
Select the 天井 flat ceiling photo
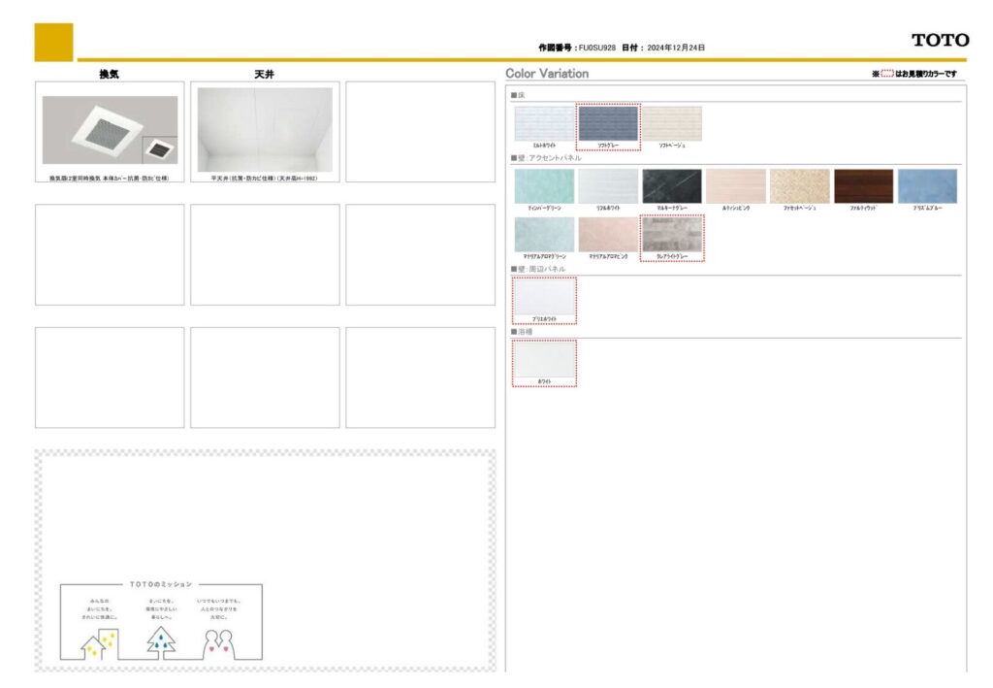[265, 130]
